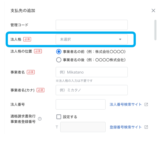Screen dimensions: 164x151
Task: Select 事業者名の前 radio option
Action: click(x=59, y=51)
